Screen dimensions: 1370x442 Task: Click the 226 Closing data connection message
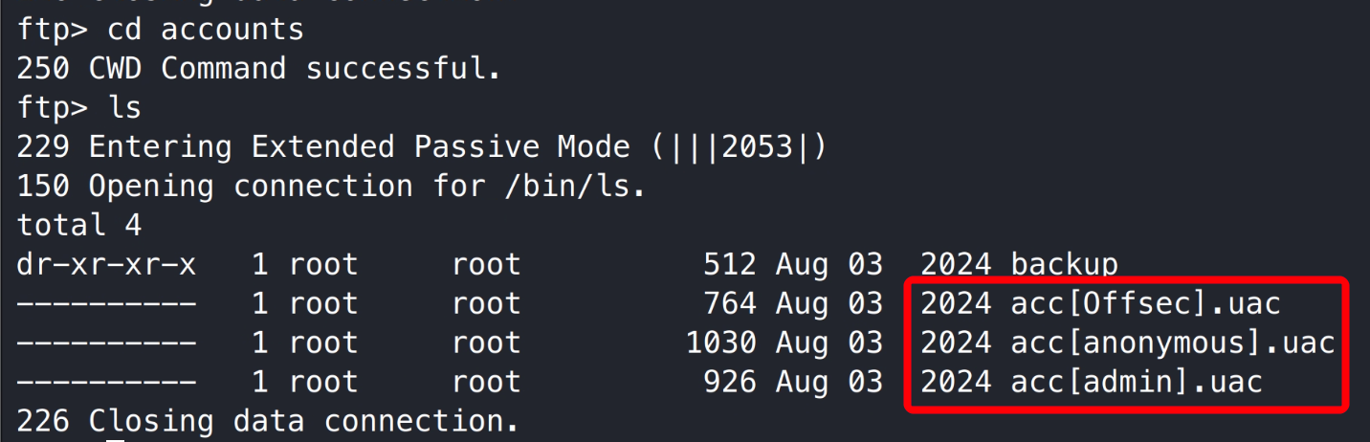click(x=268, y=421)
